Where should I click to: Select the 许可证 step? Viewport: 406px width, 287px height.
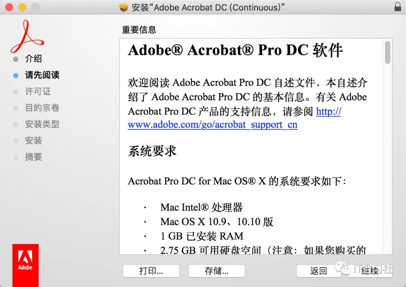point(38,91)
